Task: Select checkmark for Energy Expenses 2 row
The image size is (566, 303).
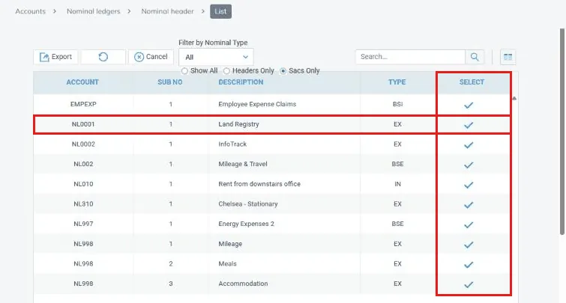Action: pyautogui.click(x=469, y=224)
